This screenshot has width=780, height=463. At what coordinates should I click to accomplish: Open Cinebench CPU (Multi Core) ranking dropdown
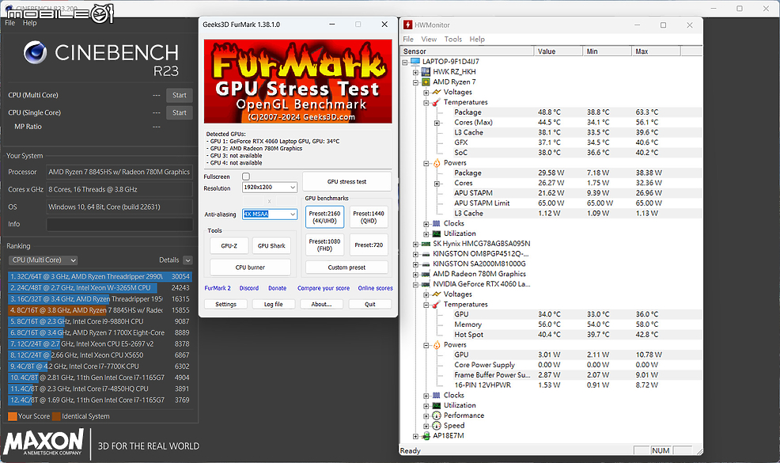click(44, 260)
